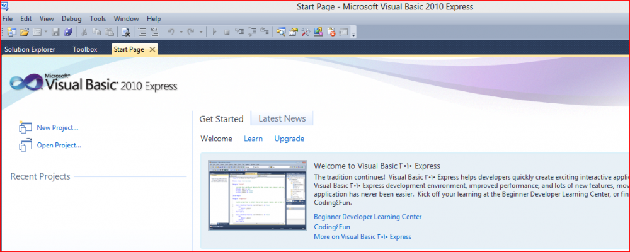Click the Save All toolbar icon
Screen dimensions: 630x252
tap(68, 31)
